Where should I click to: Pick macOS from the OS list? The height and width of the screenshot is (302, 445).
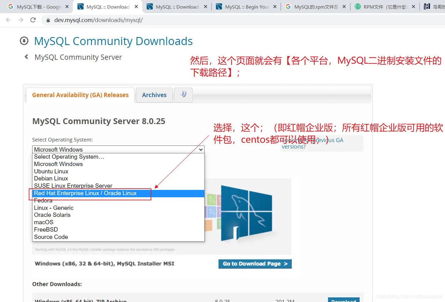pos(118,222)
